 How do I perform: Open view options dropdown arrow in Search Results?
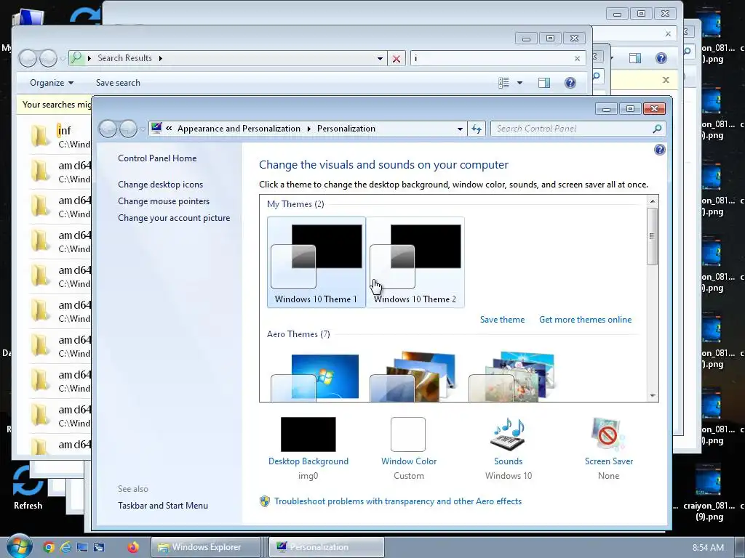519,83
